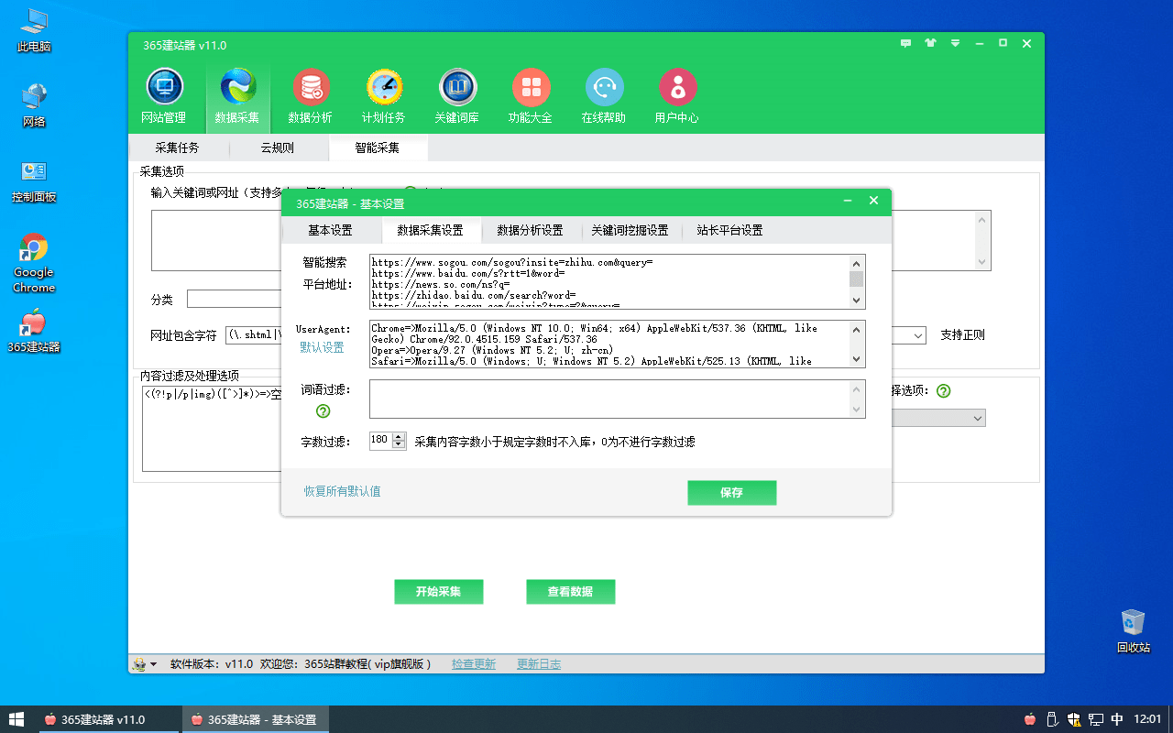This screenshot has height=733, width=1173.
Task: Open the 网站管理 toolbar icon
Action: (164, 96)
